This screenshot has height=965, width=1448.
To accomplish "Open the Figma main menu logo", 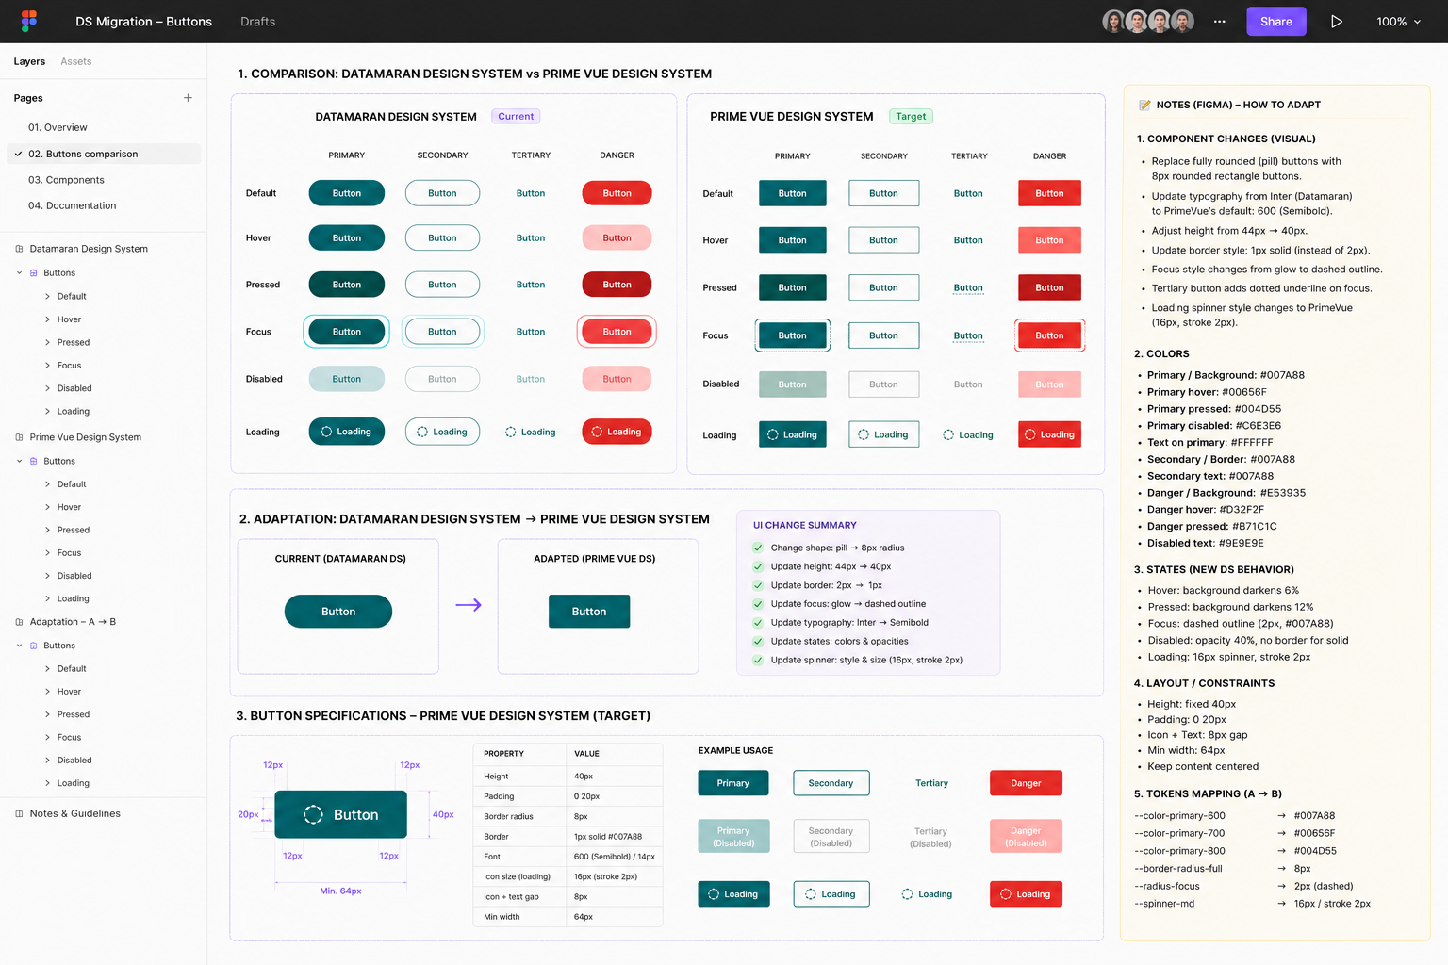I will pos(29,21).
